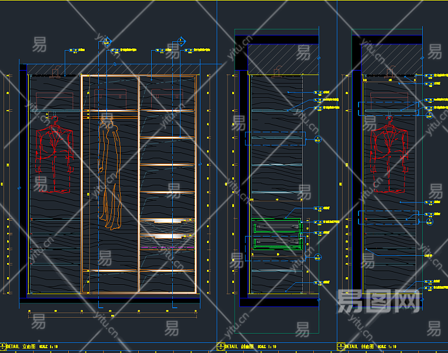Viewport: 448px width, 353px height.
Task: Pick the detail callout circle beside the right section's lower dashed box
Action: [429, 222]
